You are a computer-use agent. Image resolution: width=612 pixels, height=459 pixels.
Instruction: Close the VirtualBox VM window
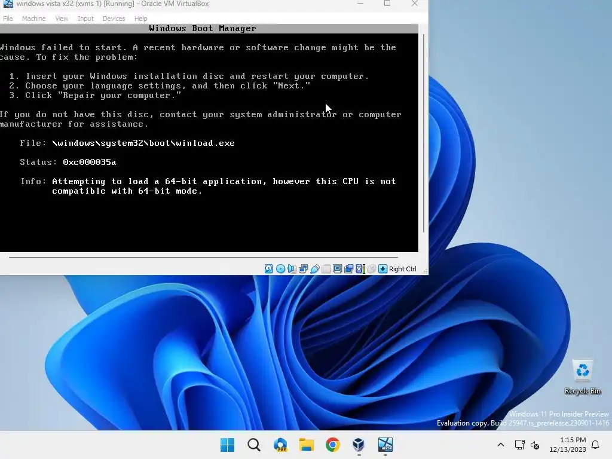click(415, 4)
